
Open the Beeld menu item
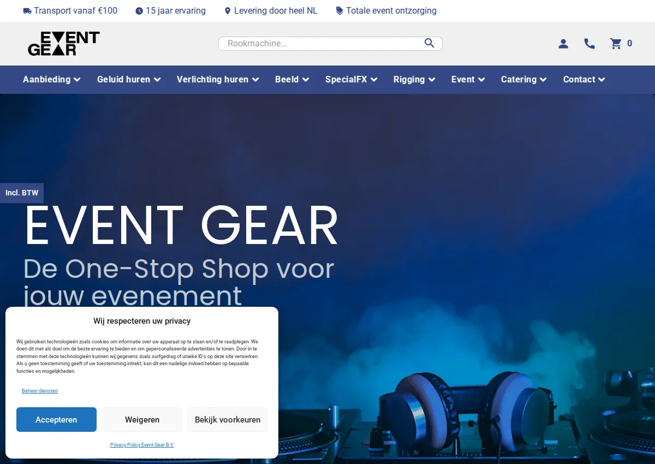pos(287,80)
